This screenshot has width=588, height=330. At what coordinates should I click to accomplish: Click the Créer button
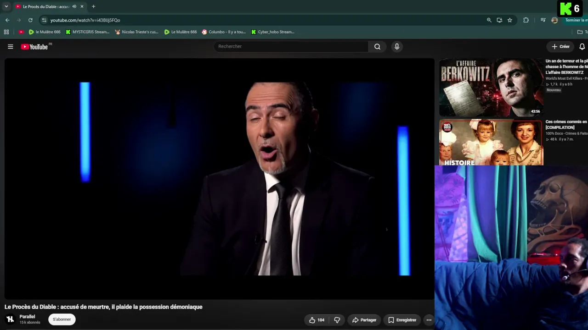560,46
